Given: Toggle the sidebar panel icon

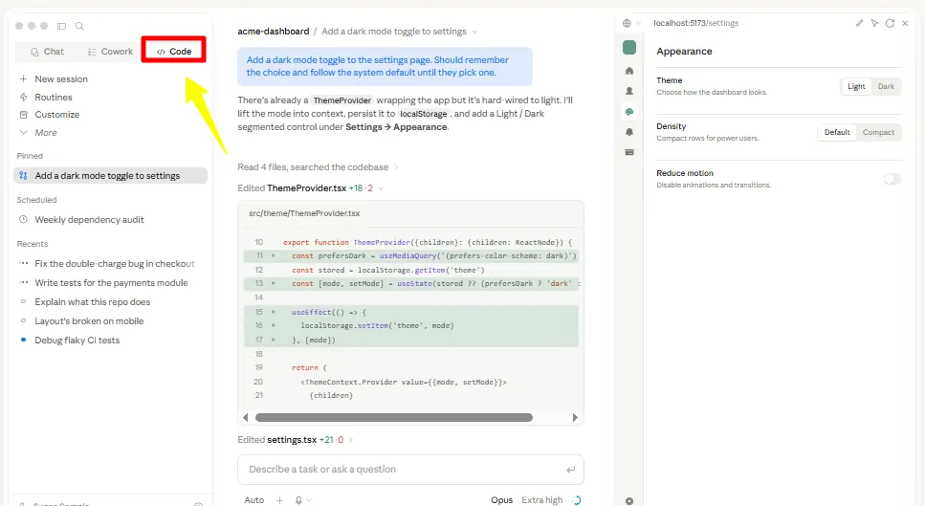Looking at the screenshot, I should coord(61,26).
